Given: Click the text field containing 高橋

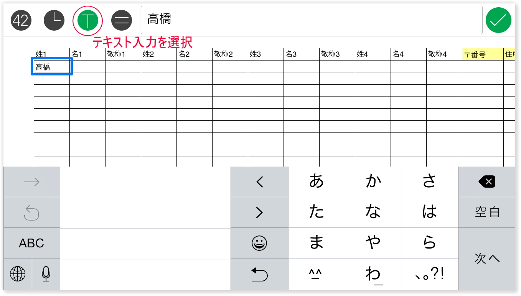Looking at the screenshot, I should click(x=312, y=20).
